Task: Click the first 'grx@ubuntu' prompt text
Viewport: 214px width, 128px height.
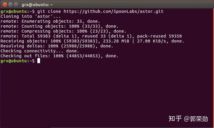Action: [13, 11]
